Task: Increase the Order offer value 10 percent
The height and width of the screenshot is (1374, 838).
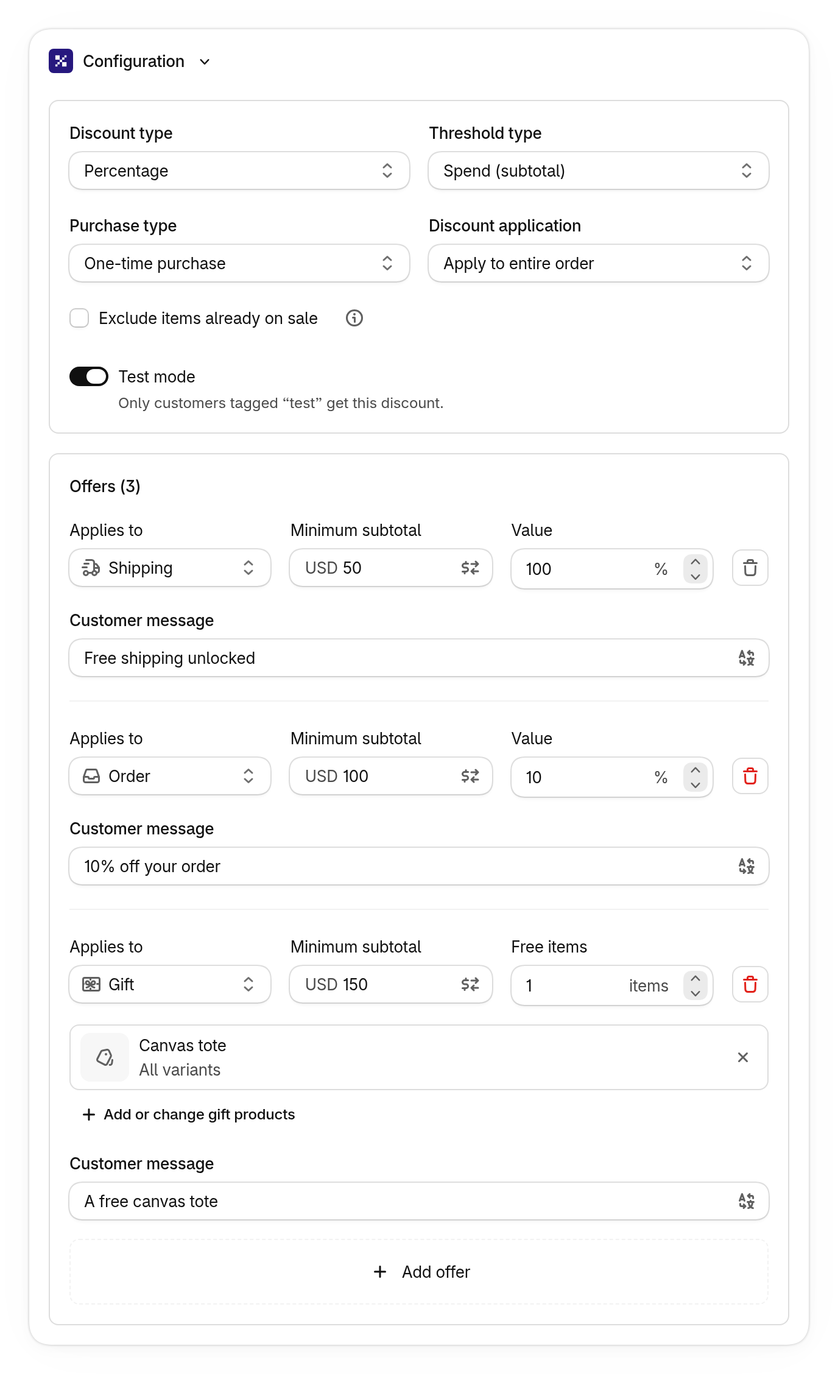Action: point(695,770)
